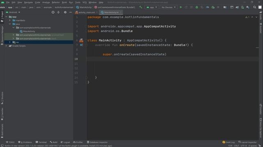Click the Attach Debugger to Process icon

coord(213,7)
